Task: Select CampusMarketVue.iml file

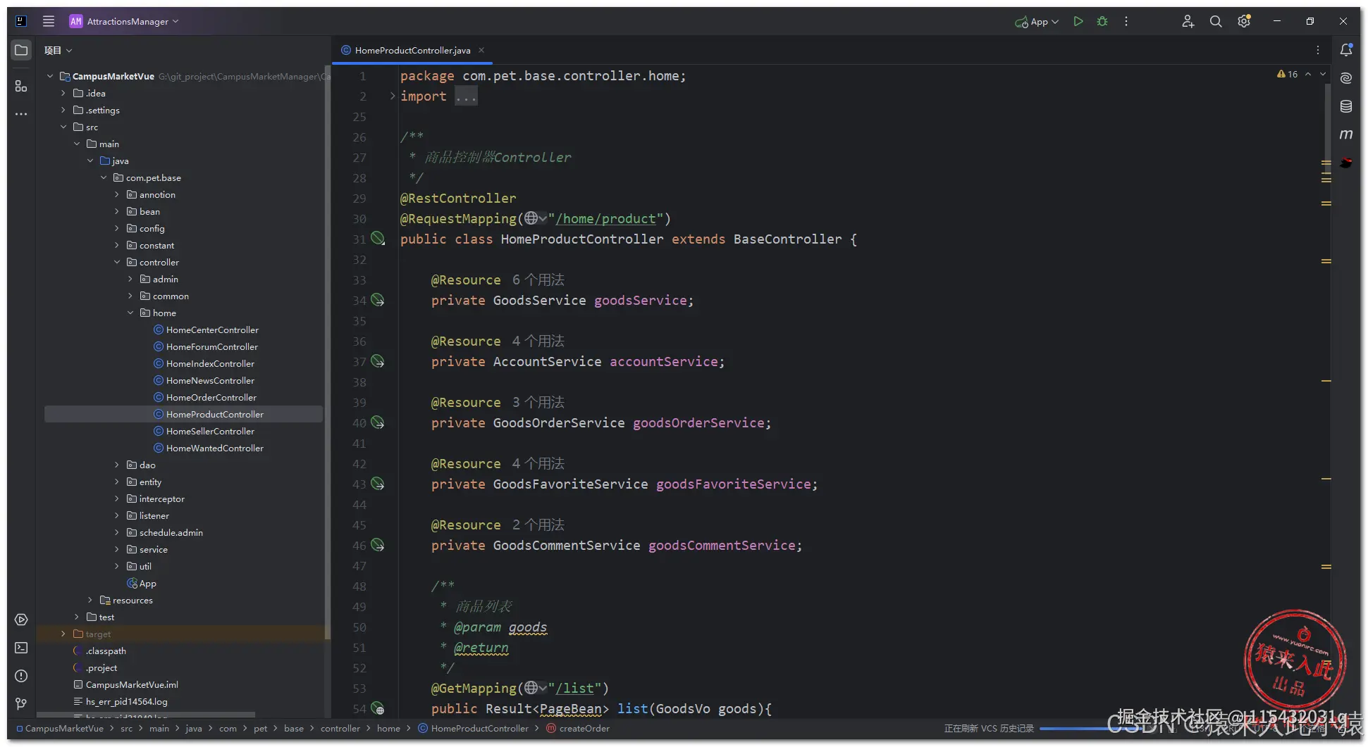Action: point(132,684)
